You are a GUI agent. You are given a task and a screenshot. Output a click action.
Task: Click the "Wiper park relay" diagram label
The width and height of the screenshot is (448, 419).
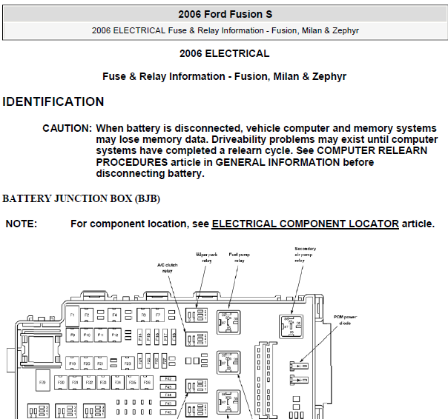click(207, 258)
